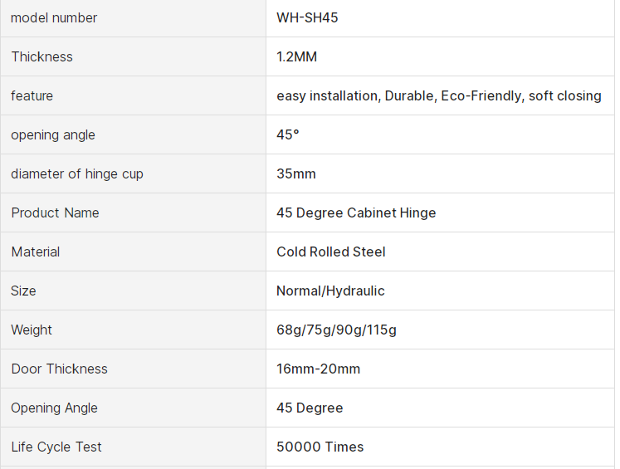This screenshot has height=469, width=620.
Task: Click the "feature" label cell
Action: [32, 95]
